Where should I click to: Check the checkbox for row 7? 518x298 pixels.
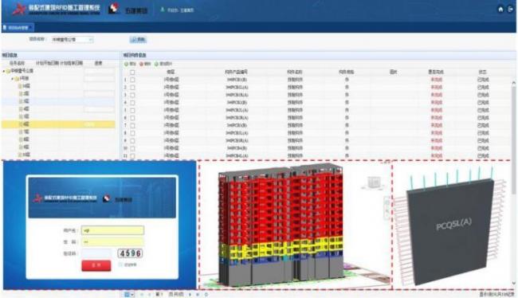[132, 126]
